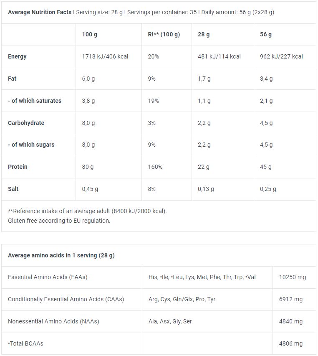
Task: Select the Total BCAAs row label
Action: [25, 343]
